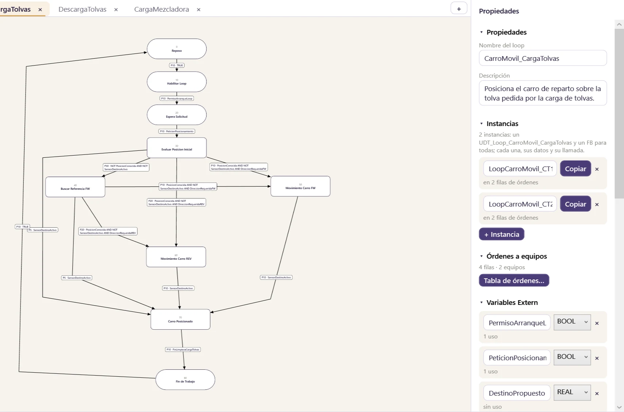Close the CargaMezcladora tab
Viewport: 624px width, 412px height.
199,9
